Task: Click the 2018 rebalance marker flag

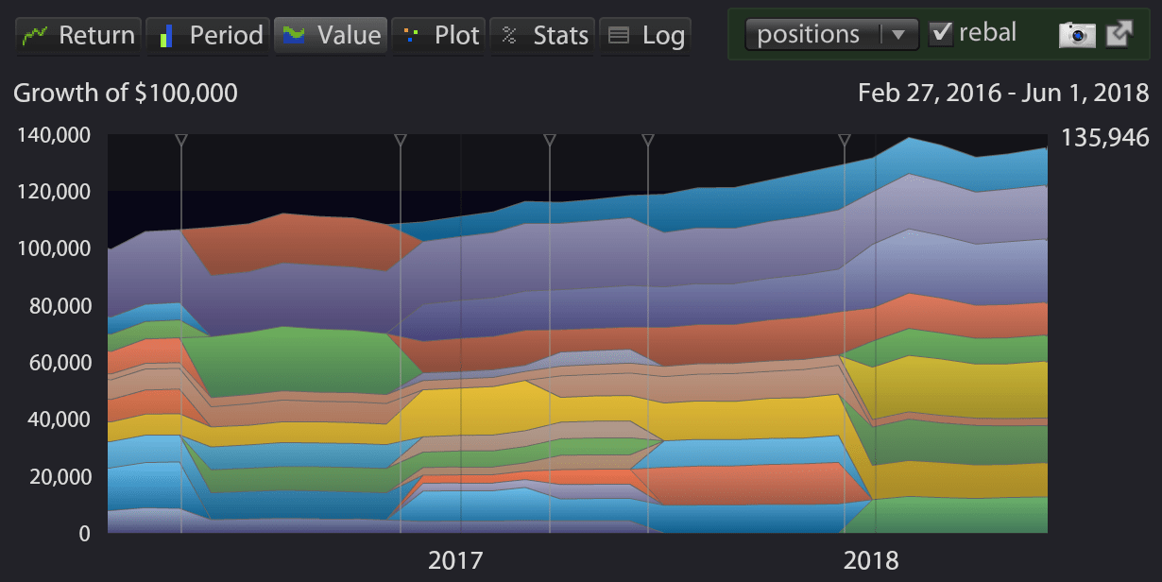Action: (844, 140)
